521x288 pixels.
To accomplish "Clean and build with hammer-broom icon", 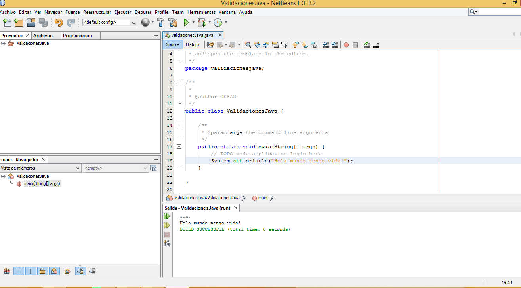I will [x=173, y=23].
